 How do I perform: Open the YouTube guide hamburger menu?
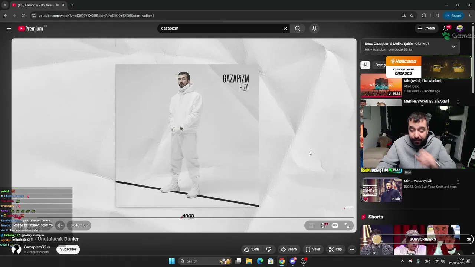click(x=9, y=29)
